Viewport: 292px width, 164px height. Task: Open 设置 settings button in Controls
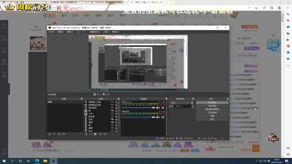point(212,116)
